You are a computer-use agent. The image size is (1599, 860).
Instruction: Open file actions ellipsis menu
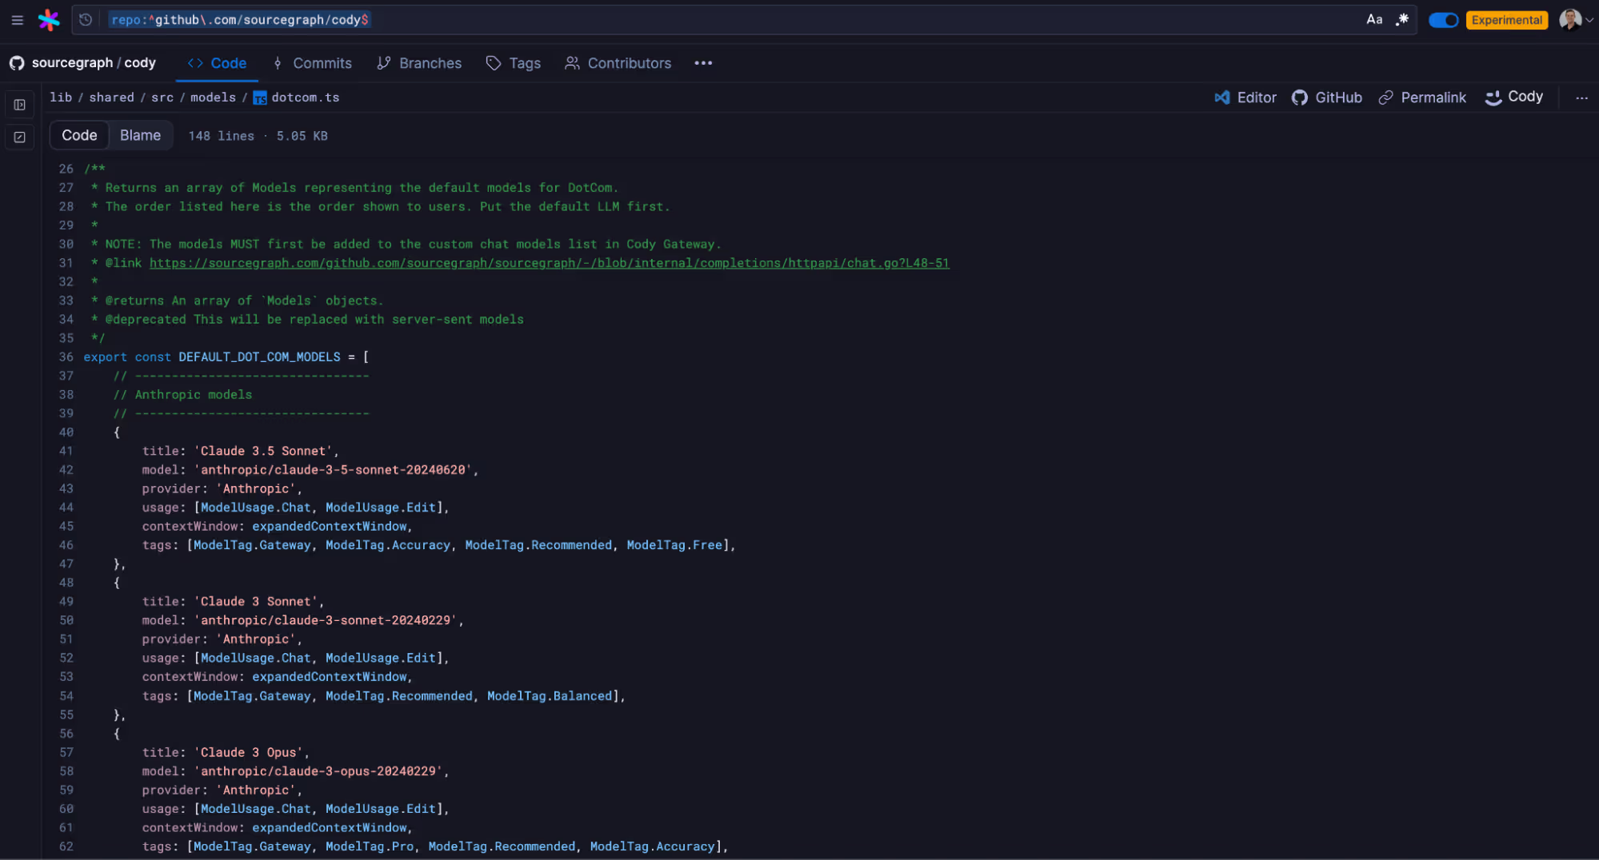tap(1581, 98)
